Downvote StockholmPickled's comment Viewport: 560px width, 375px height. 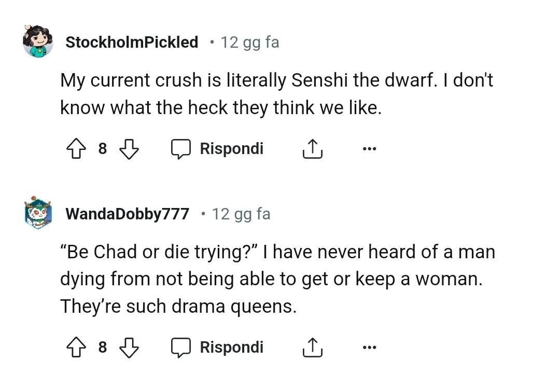pyautogui.click(x=129, y=149)
